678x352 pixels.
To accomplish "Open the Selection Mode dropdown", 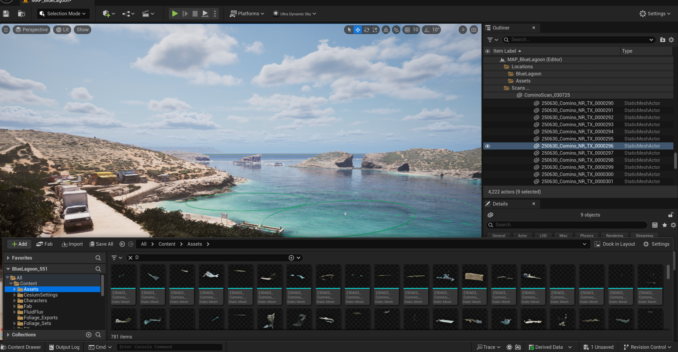I will click(63, 14).
